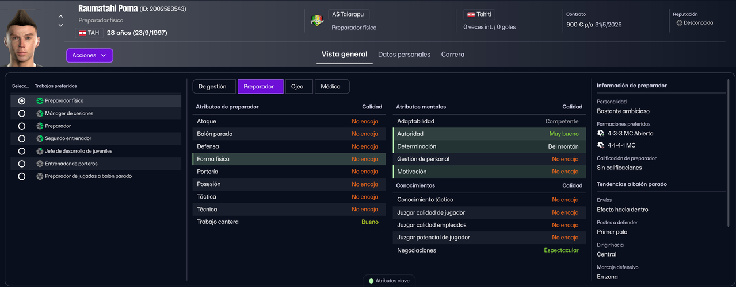Viewport: 736px width, 287px height.
Task: Click the 4-3-3 MC Abierto formation icon
Action: point(601,133)
